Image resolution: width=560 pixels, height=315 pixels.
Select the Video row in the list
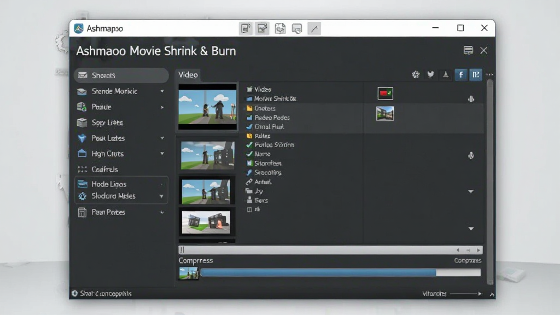pos(259,89)
